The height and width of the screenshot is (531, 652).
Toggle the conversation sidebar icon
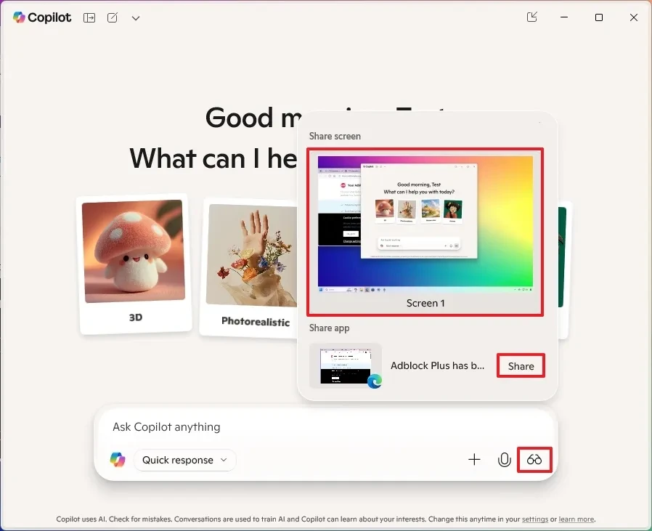pos(89,17)
